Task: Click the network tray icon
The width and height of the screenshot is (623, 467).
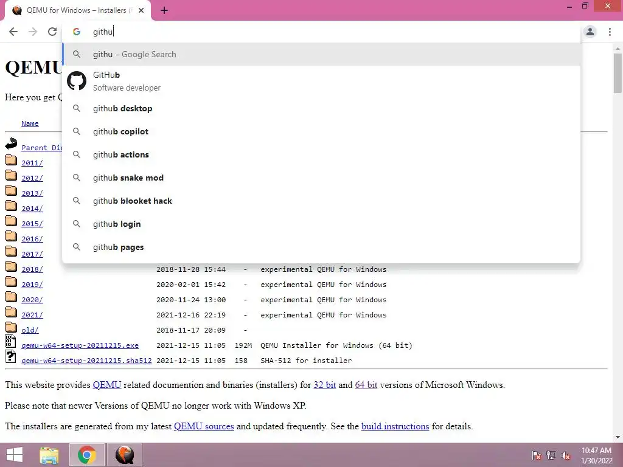Action: coord(551,455)
